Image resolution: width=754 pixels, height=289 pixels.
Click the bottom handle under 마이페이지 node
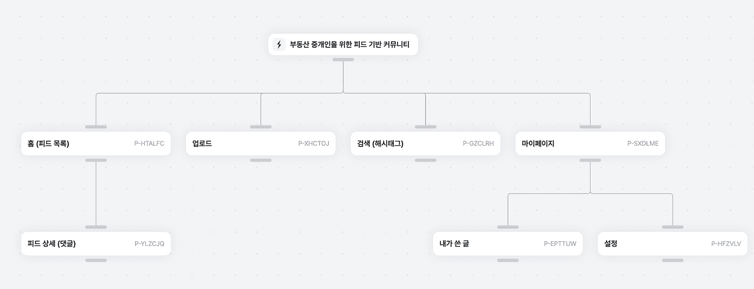coord(590,160)
